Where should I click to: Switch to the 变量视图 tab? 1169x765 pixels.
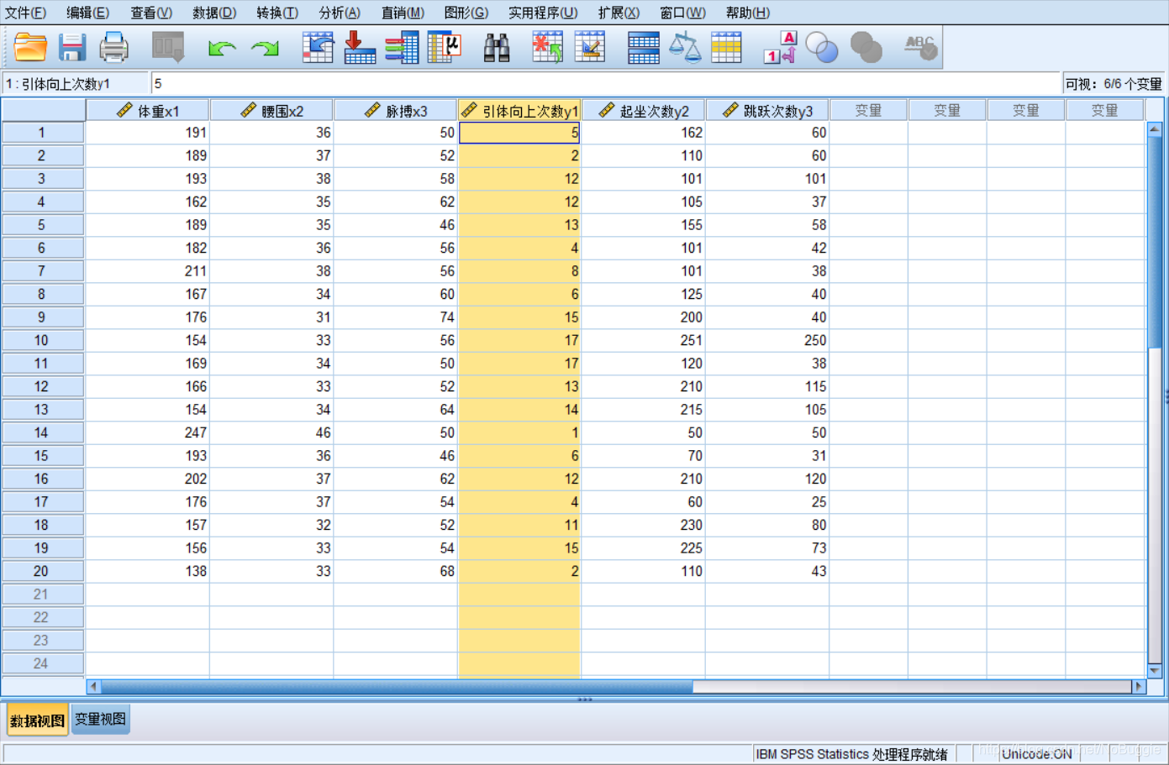point(101,719)
